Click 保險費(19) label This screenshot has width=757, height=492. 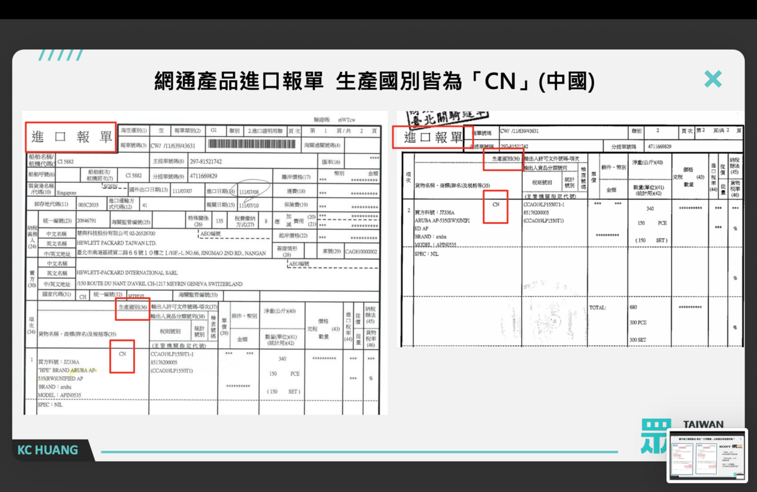point(295,205)
